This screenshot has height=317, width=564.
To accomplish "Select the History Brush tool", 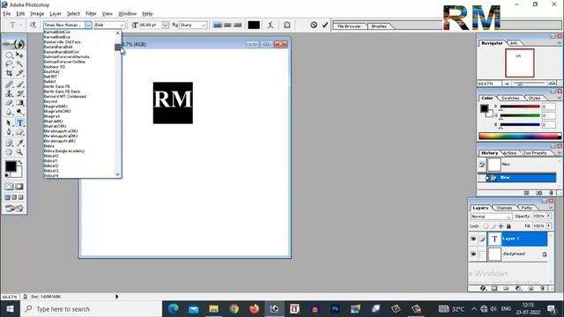I will tap(19, 94).
